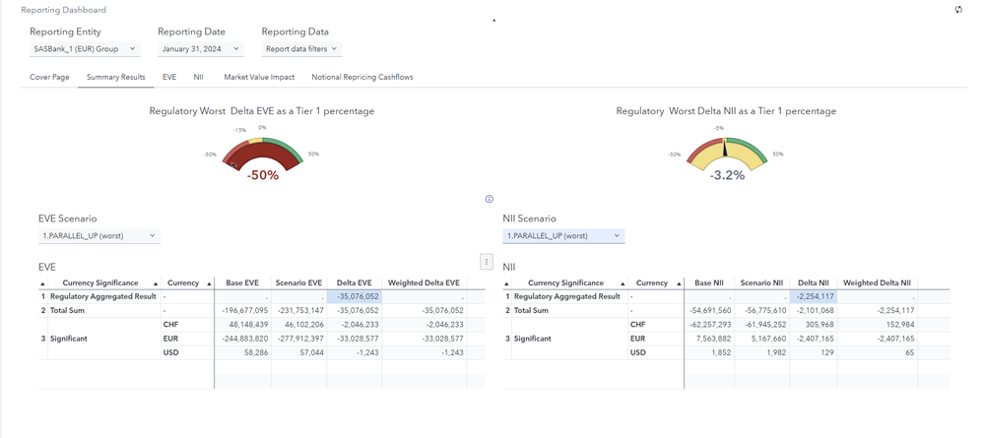The image size is (984, 438).
Task: Click Base EVE value -196,677,095
Action: click(244, 310)
